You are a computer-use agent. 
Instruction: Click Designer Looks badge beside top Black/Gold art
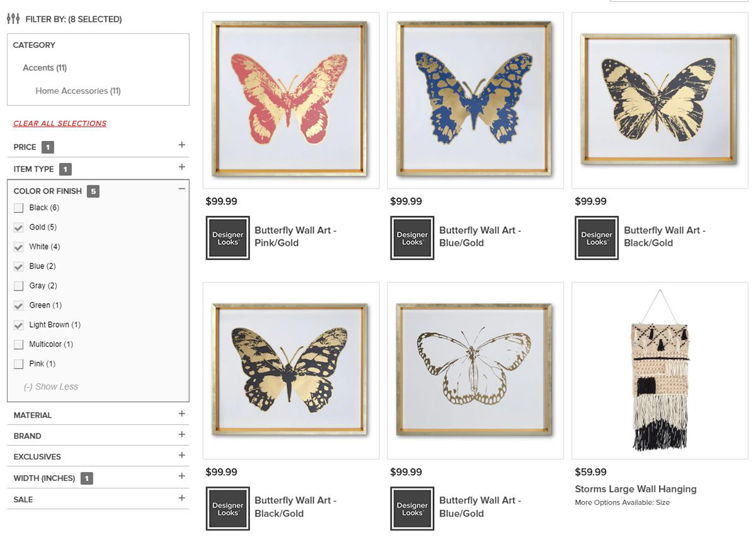coord(597,238)
